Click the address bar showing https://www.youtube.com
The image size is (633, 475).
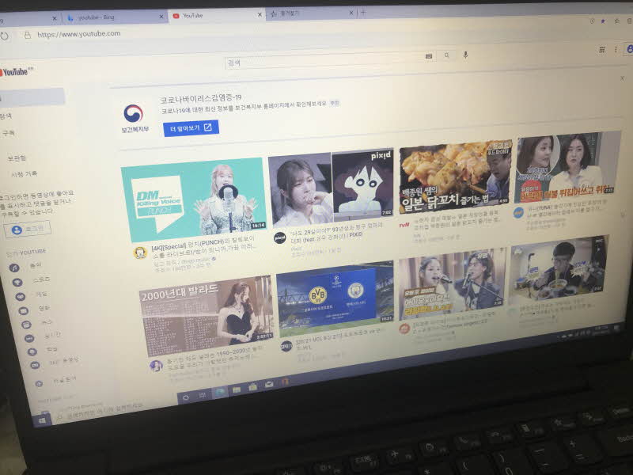coord(79,34)
